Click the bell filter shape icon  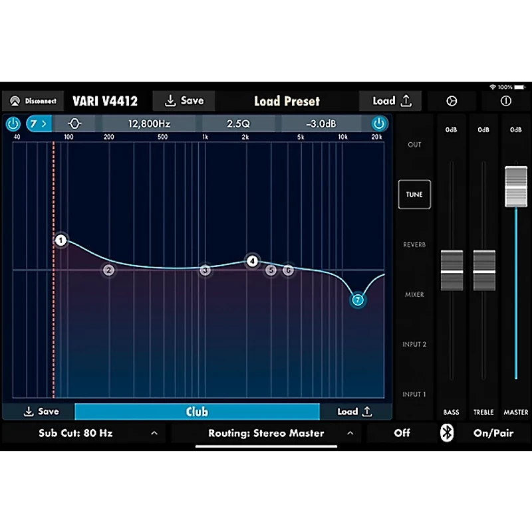(x=74, y=124)
